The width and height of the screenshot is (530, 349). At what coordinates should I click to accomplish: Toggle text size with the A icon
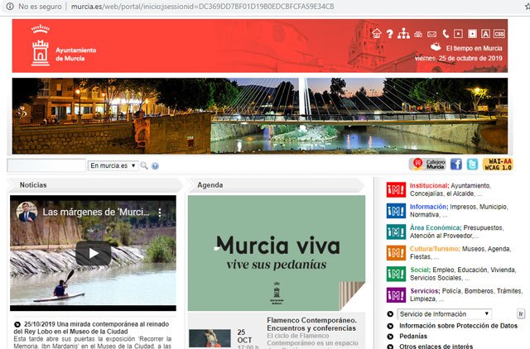click(x=485, y=34)
